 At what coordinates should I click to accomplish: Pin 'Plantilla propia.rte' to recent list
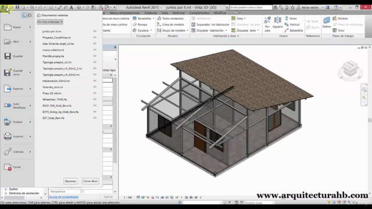click(95, 56)
